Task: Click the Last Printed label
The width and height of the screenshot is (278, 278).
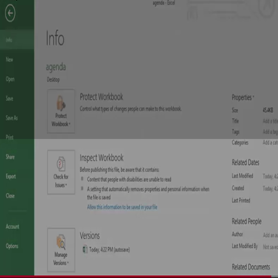Action: 241,200
